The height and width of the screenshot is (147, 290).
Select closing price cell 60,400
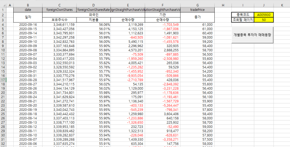coord(197,33)
